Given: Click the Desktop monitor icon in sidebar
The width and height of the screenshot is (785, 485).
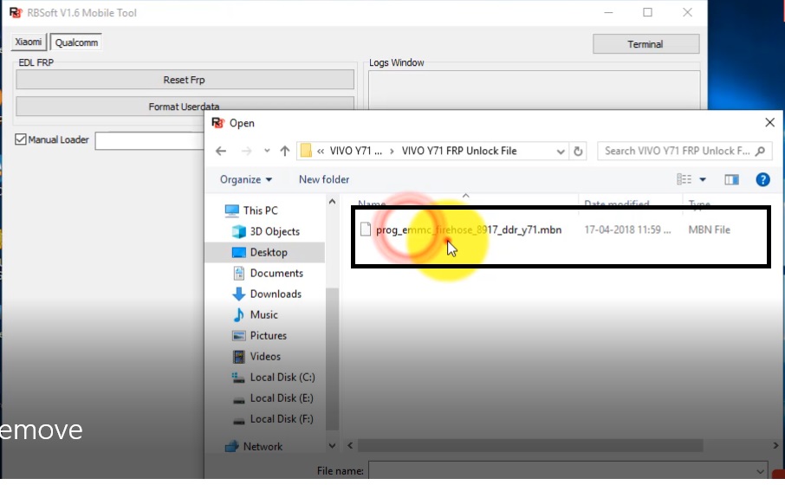Looking at the screenshot, I should 239,253.
